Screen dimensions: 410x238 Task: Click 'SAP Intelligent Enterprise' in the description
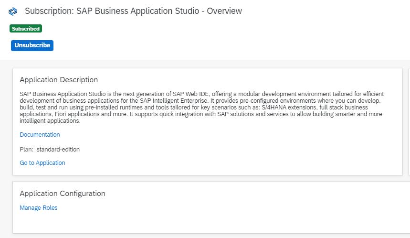174,101
